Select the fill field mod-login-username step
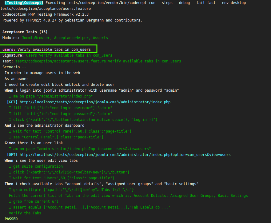 pyautogui.click(x=60, y=108)
